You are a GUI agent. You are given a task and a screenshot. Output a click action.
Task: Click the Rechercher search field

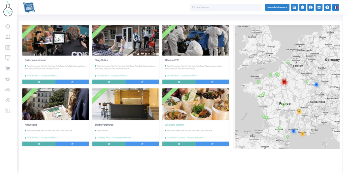point(226,7)
